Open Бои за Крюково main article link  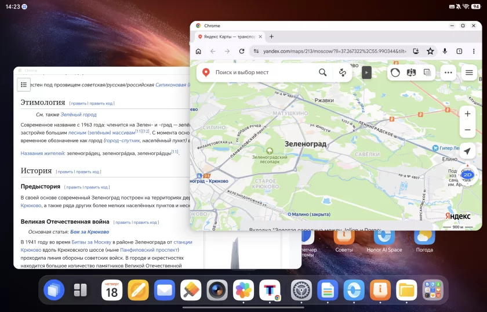[x=89, y=232]
